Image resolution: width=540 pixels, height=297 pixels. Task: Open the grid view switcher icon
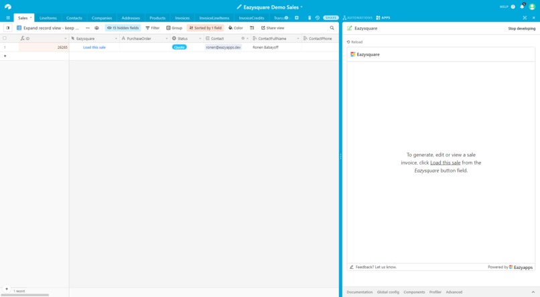[19, 28]
